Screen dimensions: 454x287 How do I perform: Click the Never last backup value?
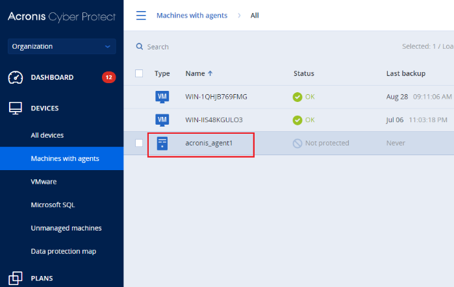(x=396, y=143)
